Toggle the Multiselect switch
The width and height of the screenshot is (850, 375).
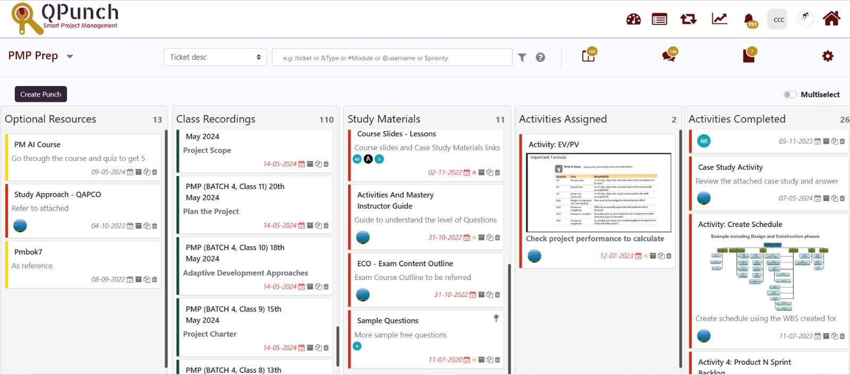pos(790,94)
